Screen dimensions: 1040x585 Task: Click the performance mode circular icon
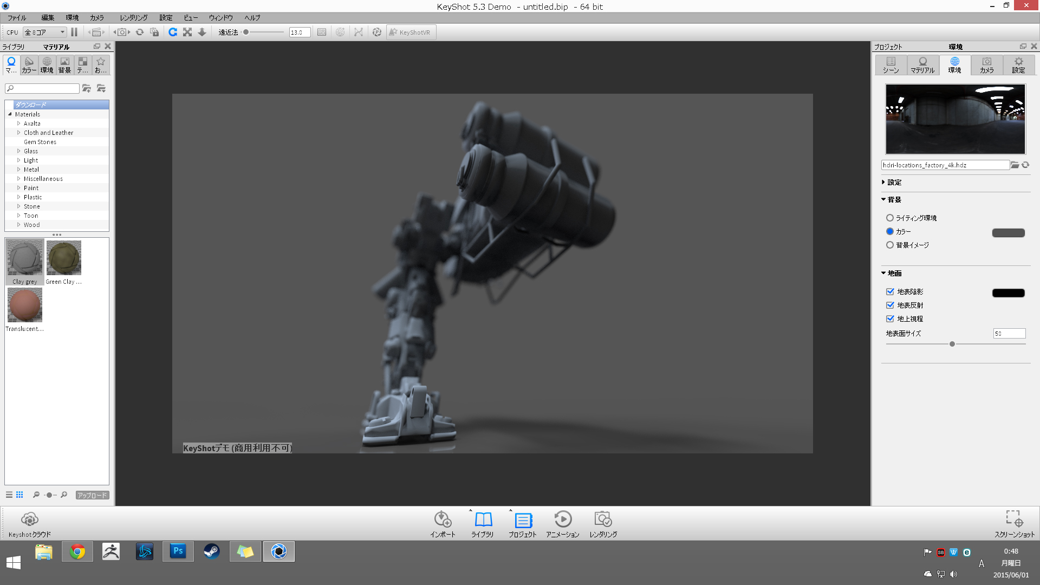pyautogui.click(x=377, y=32)
